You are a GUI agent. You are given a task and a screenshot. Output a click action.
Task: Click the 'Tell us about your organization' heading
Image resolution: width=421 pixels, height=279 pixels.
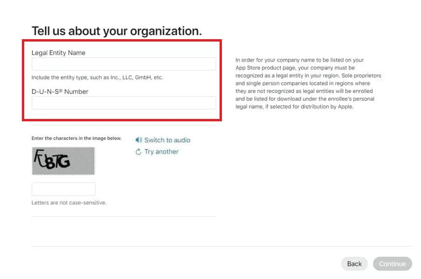[x=117, y=31]
